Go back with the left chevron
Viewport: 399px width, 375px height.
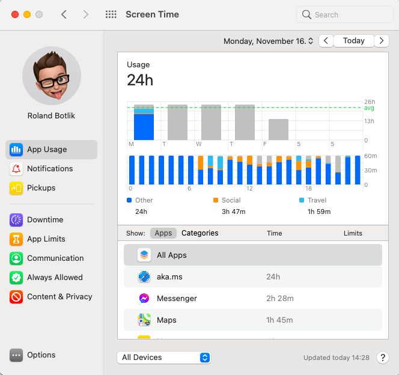point(64,14)
